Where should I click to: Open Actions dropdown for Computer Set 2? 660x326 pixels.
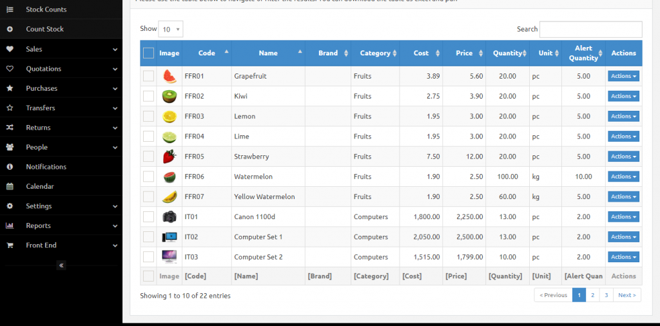point(623,256)
